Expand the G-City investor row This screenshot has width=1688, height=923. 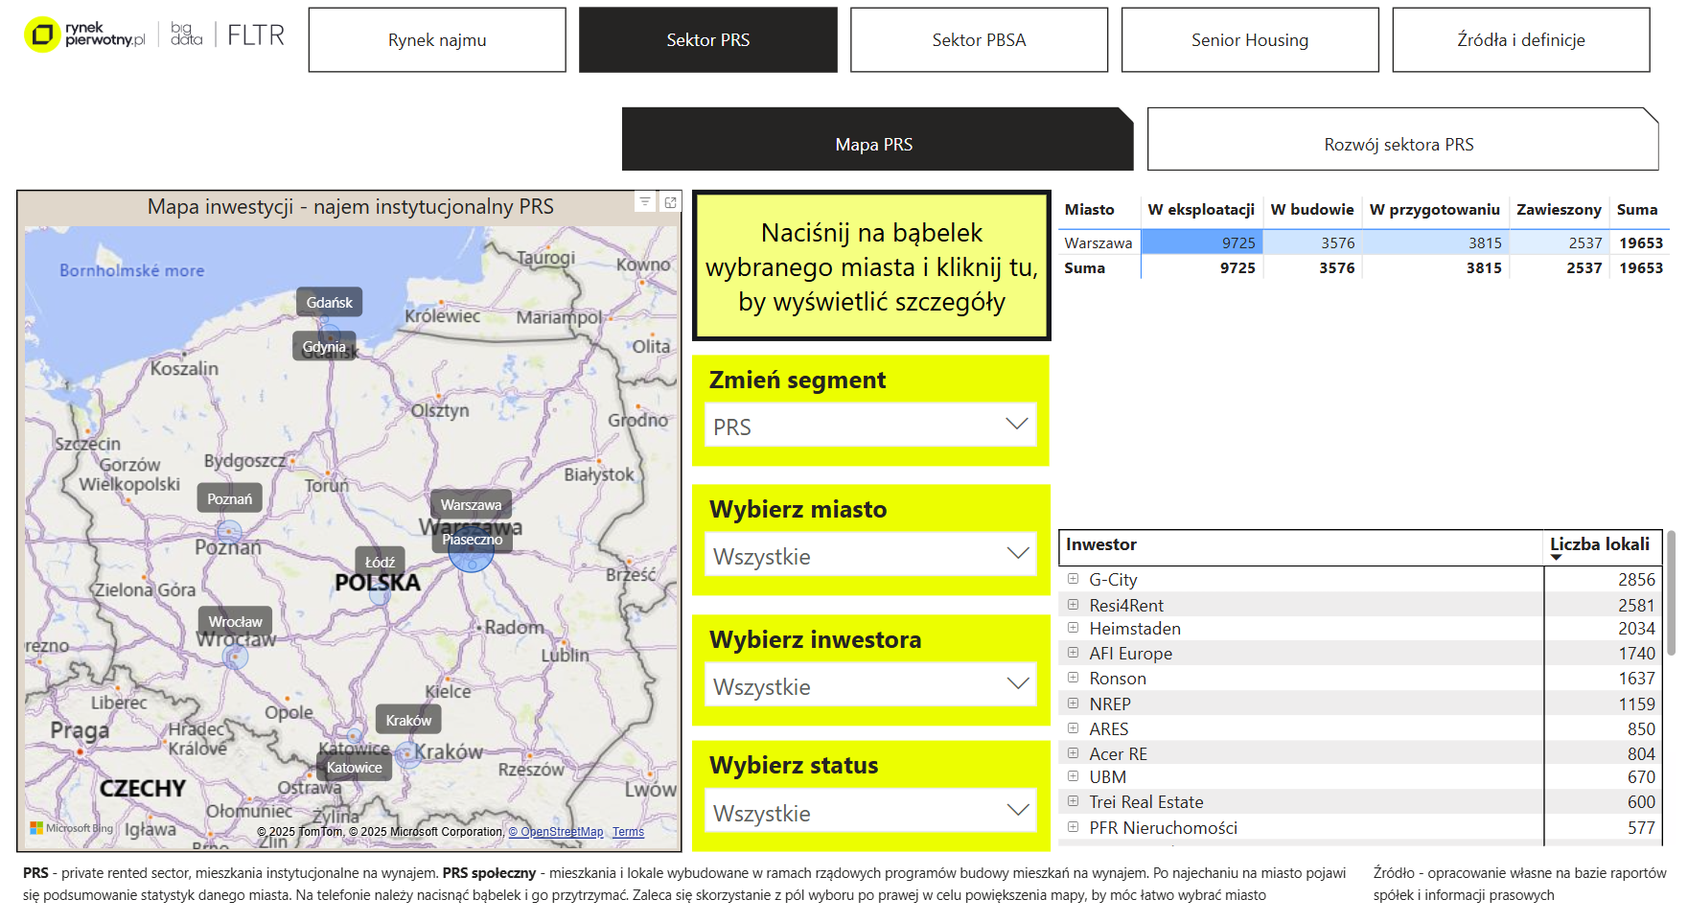1073,579
